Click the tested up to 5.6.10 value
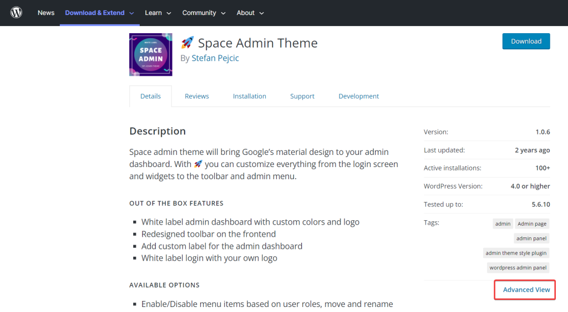 point(541,204)
